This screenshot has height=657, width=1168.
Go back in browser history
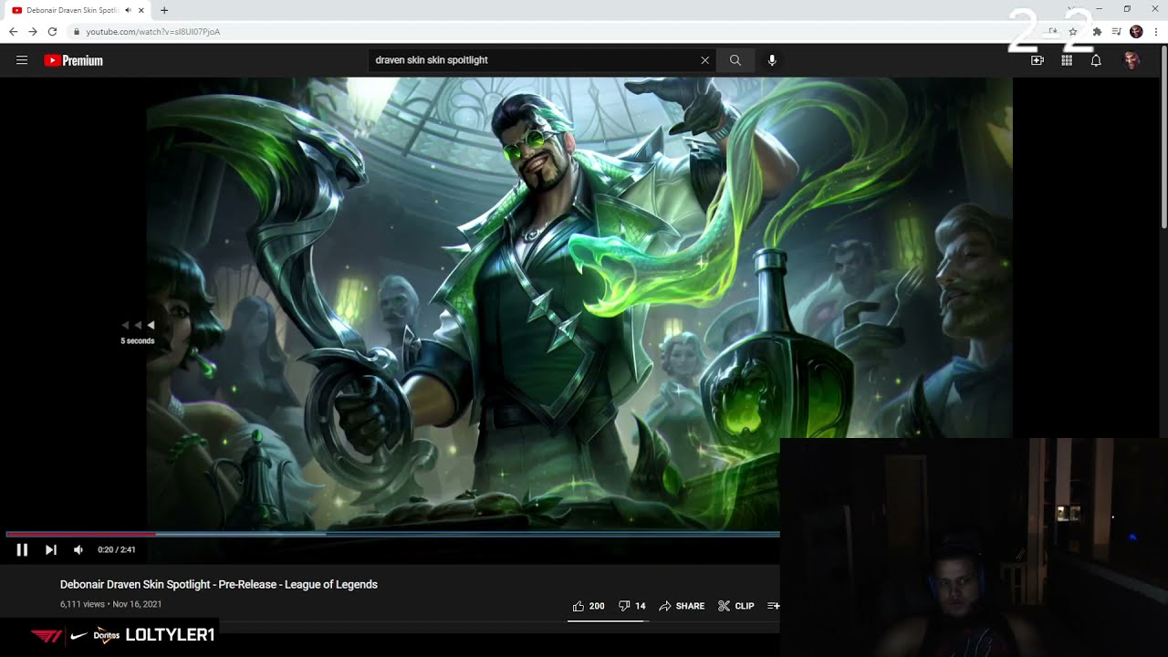pos(13,31)
